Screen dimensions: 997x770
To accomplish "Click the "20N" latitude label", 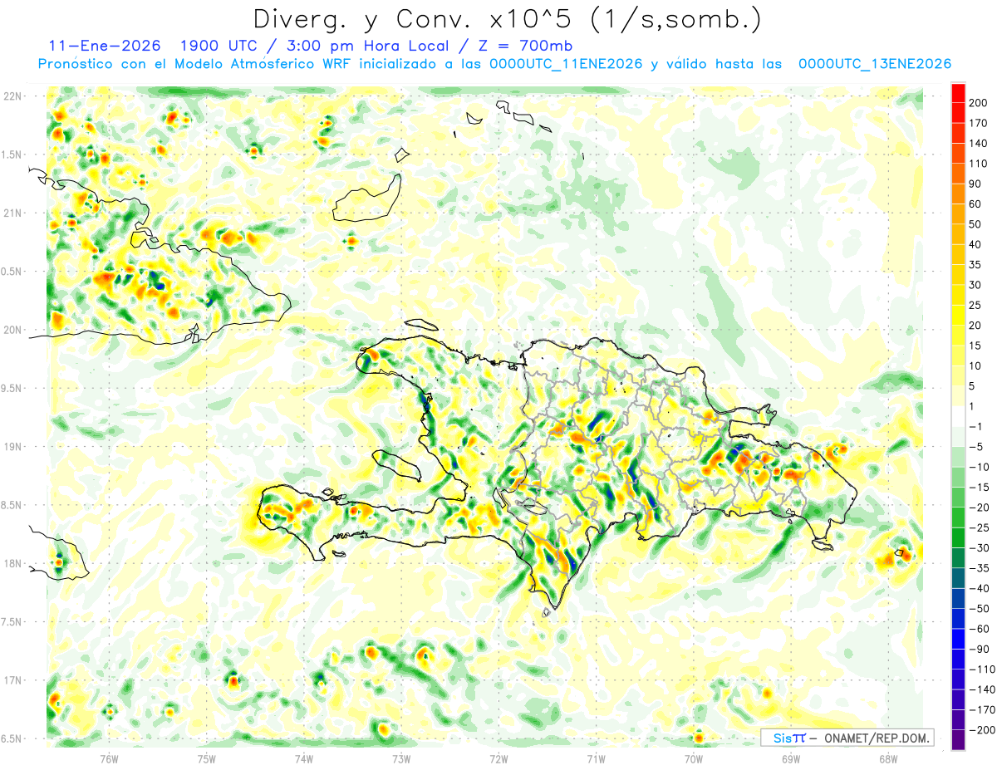I will 12,330.
